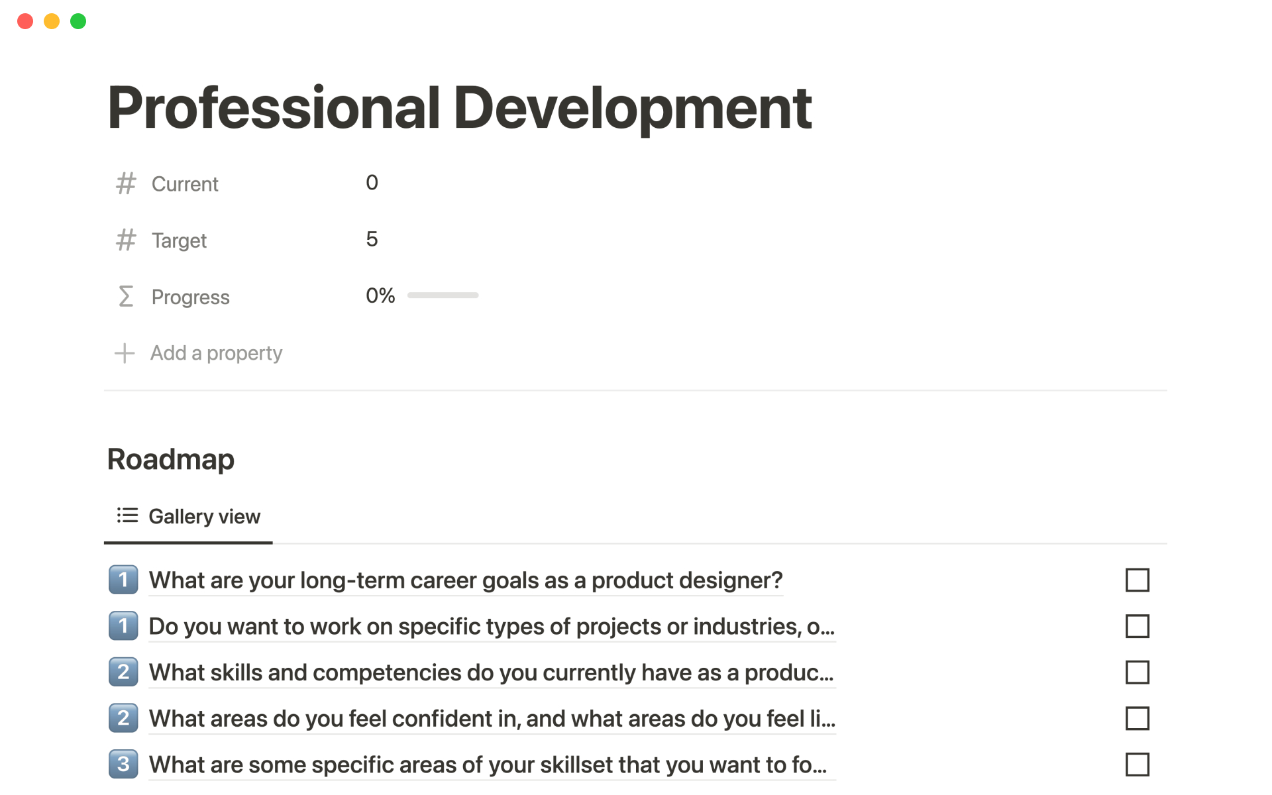Click the list icon on Gallery view tab
This screenshot has height=795, width=1272.
tap(127, 515)
